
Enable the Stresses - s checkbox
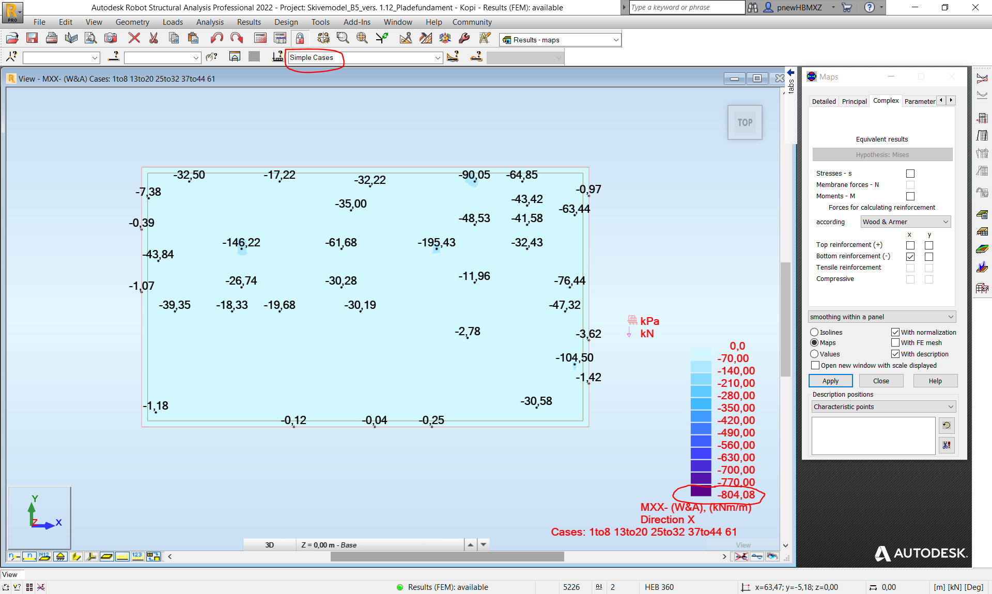910,174
